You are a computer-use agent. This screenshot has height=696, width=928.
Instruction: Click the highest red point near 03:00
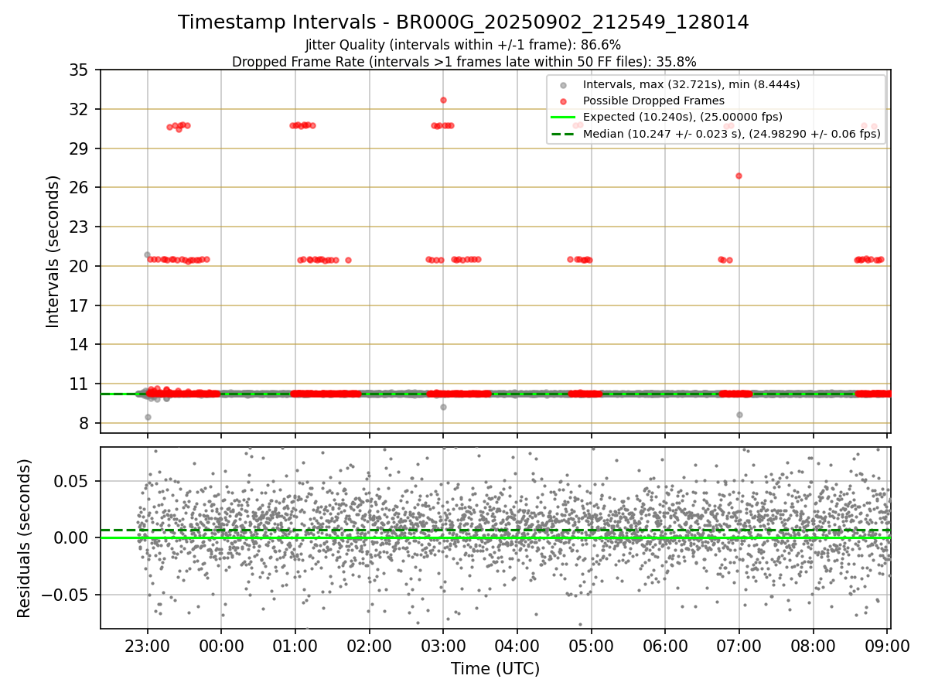tap(443, 100)
